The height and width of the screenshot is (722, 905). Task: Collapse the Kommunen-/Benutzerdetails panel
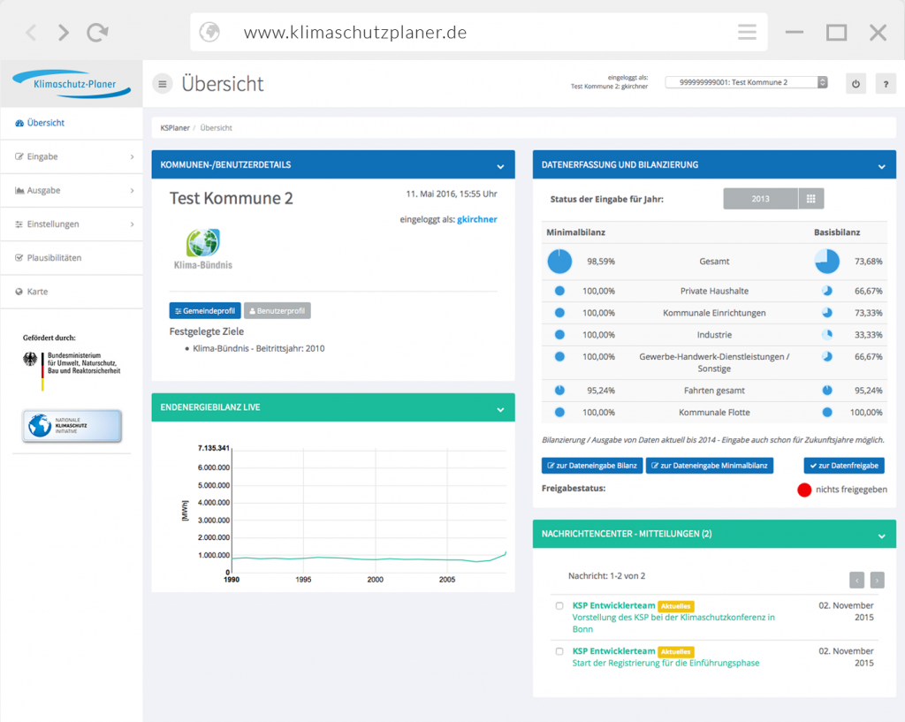[x=500, y=165]
